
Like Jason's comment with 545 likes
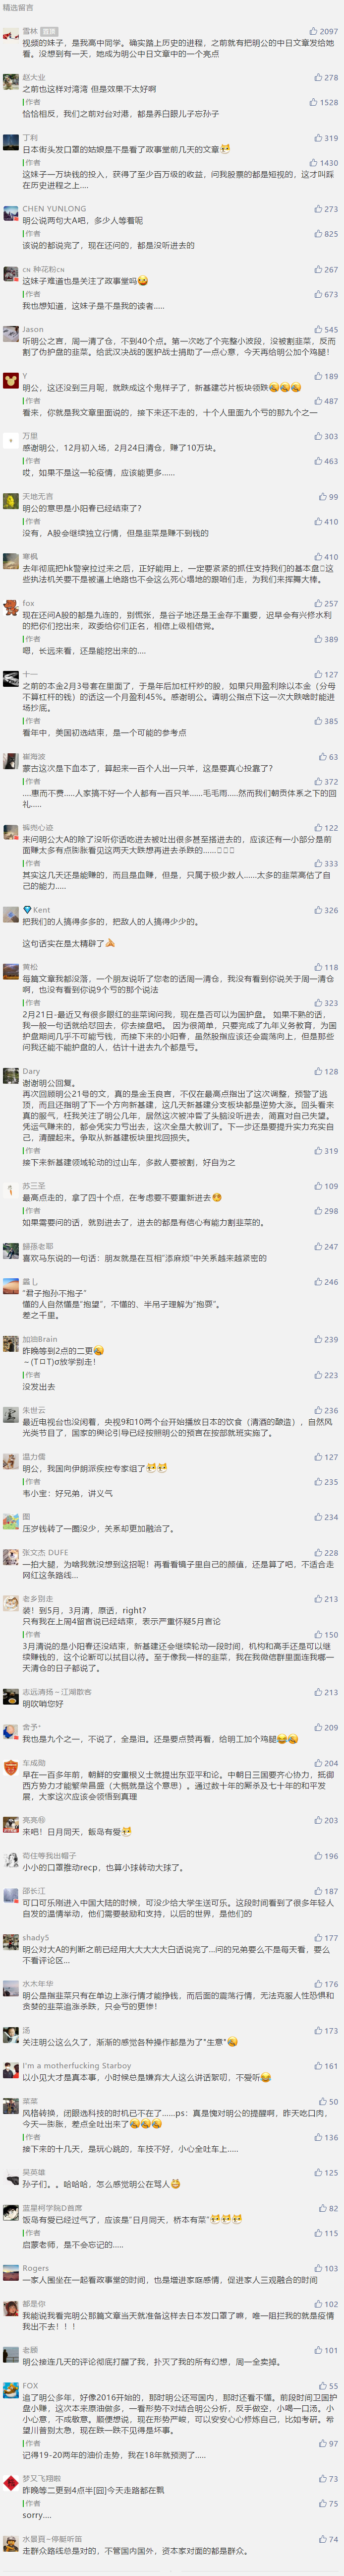click(326, 329)
